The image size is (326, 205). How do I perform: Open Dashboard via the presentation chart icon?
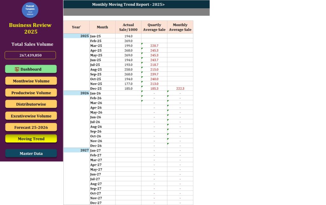pyautogui.click(x=17, y=69)
